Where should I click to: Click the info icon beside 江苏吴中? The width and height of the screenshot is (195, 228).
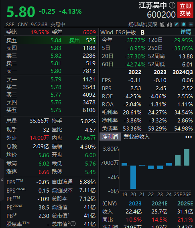click(x=172, y=6)
